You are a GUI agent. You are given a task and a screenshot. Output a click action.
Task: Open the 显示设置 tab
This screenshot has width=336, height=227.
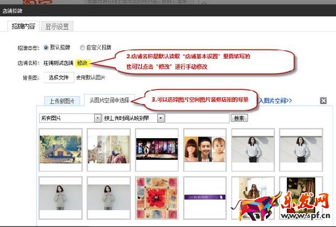coord(58,27)
